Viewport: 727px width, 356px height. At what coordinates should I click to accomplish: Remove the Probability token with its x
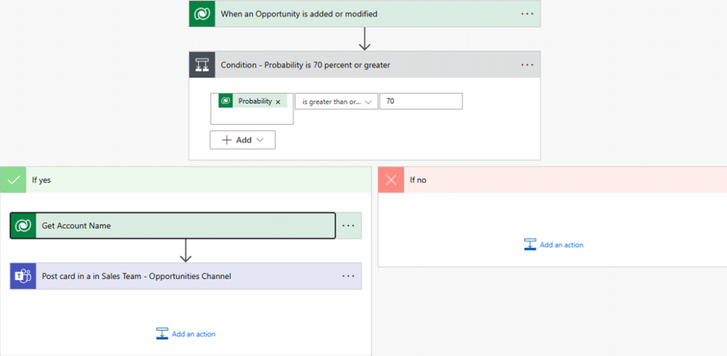[x=278, y=102]
